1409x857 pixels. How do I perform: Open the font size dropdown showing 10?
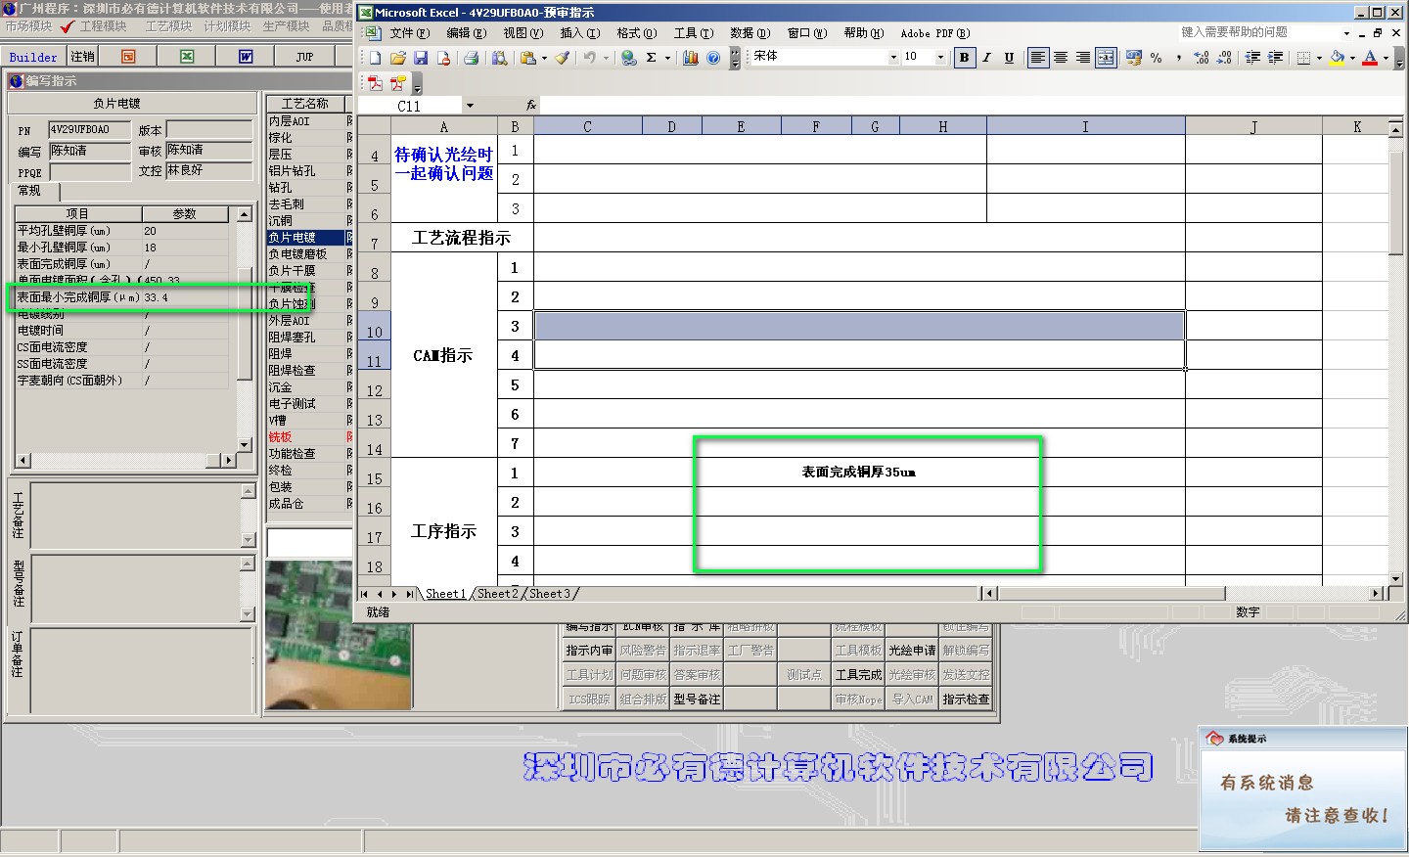pos(941,58)
